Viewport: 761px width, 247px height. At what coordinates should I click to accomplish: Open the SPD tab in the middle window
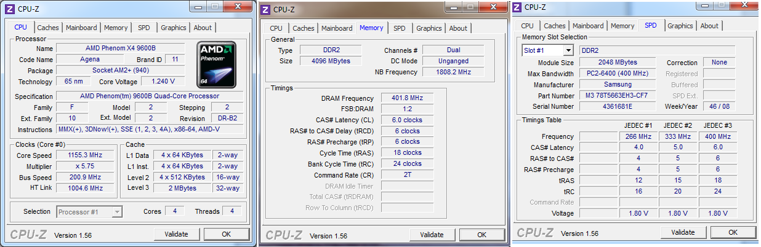(x=400, y=28)
